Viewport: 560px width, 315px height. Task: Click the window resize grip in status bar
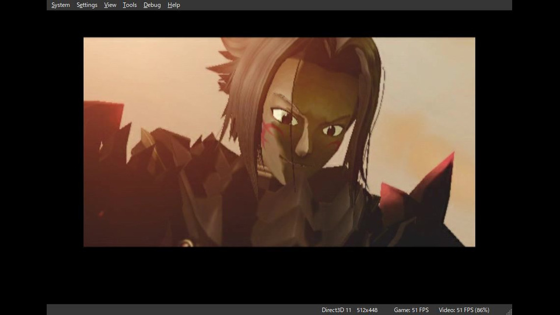tap(509, 311)
